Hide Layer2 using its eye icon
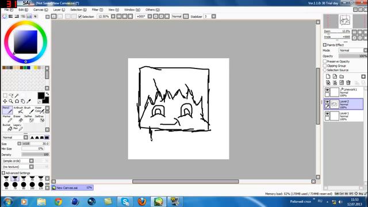This screenshot has height=207, width=368. [x=327, y=102]
